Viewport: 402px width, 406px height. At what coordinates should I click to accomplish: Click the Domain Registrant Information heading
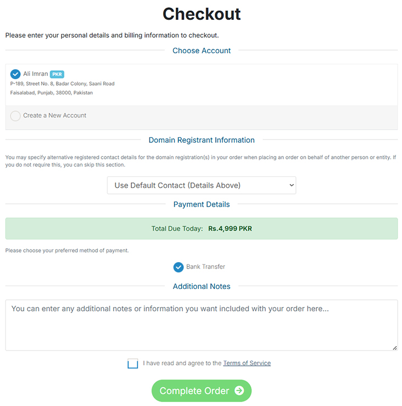(x=202, y=140)
